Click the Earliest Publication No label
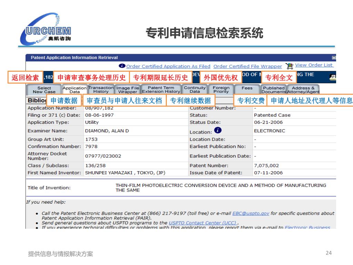The width and height of the screenshot is (353, 265). 218,146
